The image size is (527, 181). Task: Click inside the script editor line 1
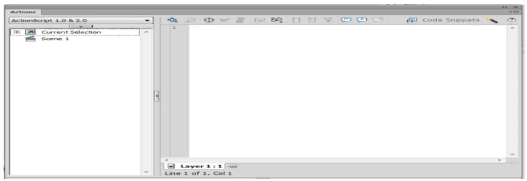coord(348,28)
